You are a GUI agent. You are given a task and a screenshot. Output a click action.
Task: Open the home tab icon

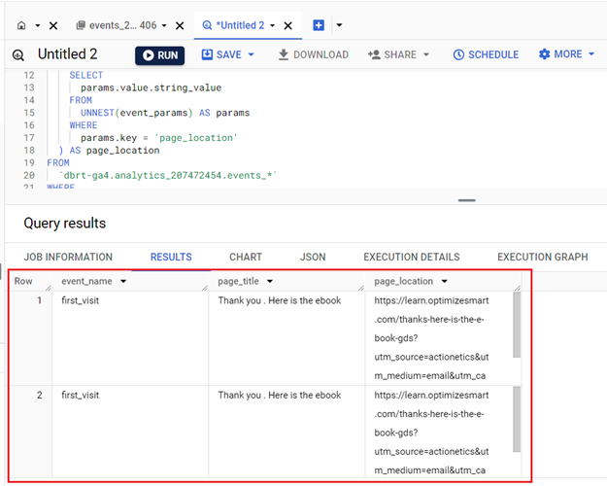point(21,25)
